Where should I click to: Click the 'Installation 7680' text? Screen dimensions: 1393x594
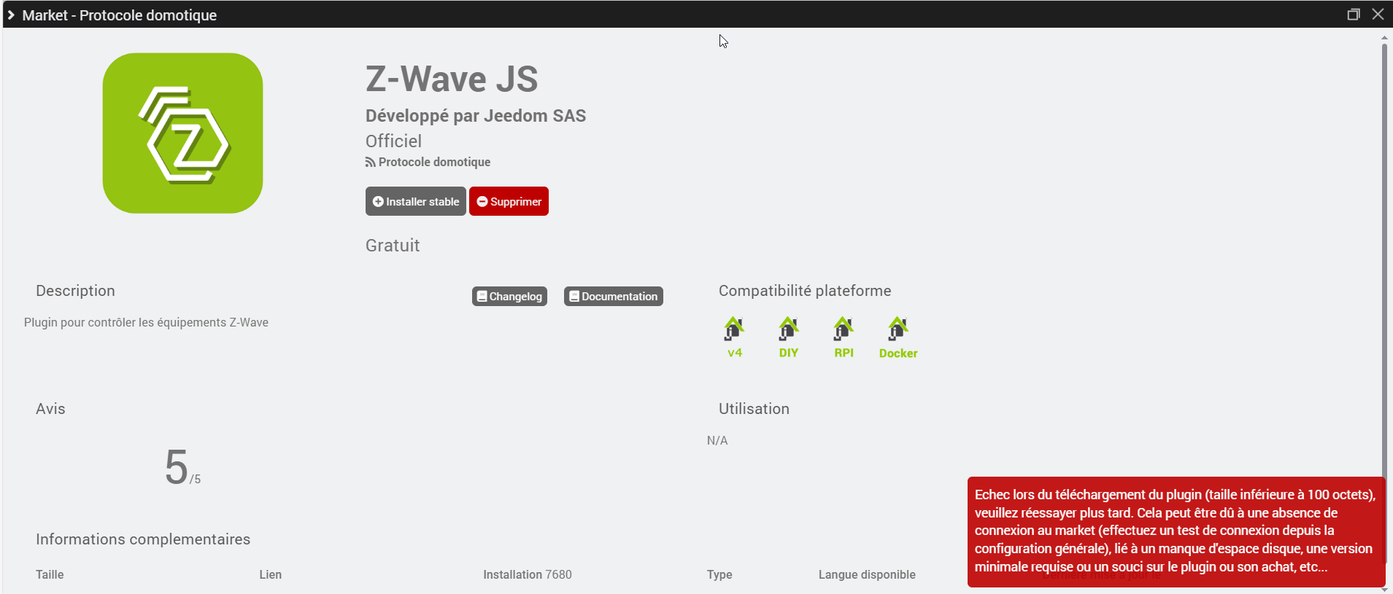[x=528, y=574]
